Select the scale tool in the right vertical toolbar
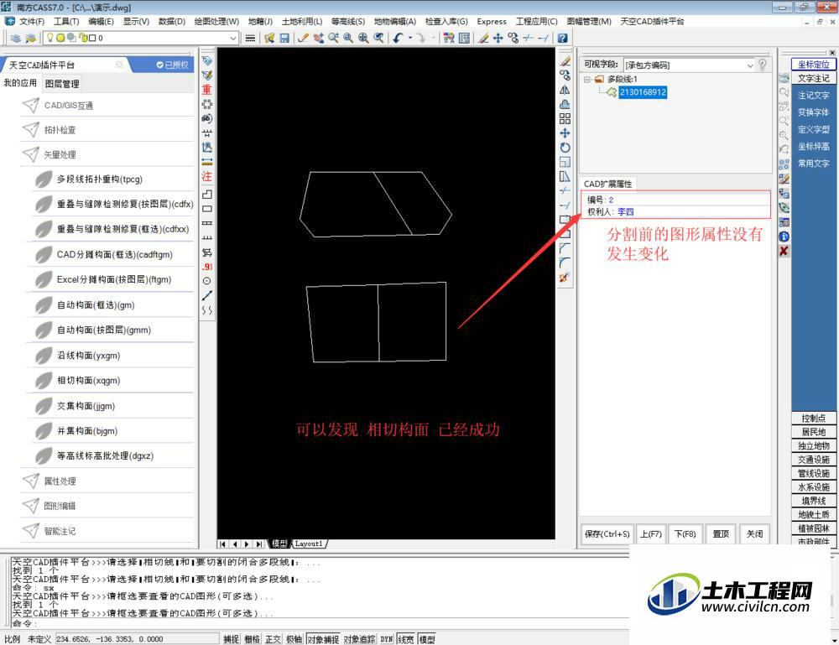Screen dimensions: 839x645 point(565,162)
